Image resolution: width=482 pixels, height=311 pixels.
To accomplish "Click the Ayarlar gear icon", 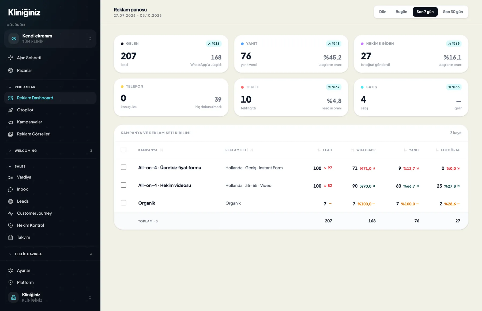I will coord(10,270).
